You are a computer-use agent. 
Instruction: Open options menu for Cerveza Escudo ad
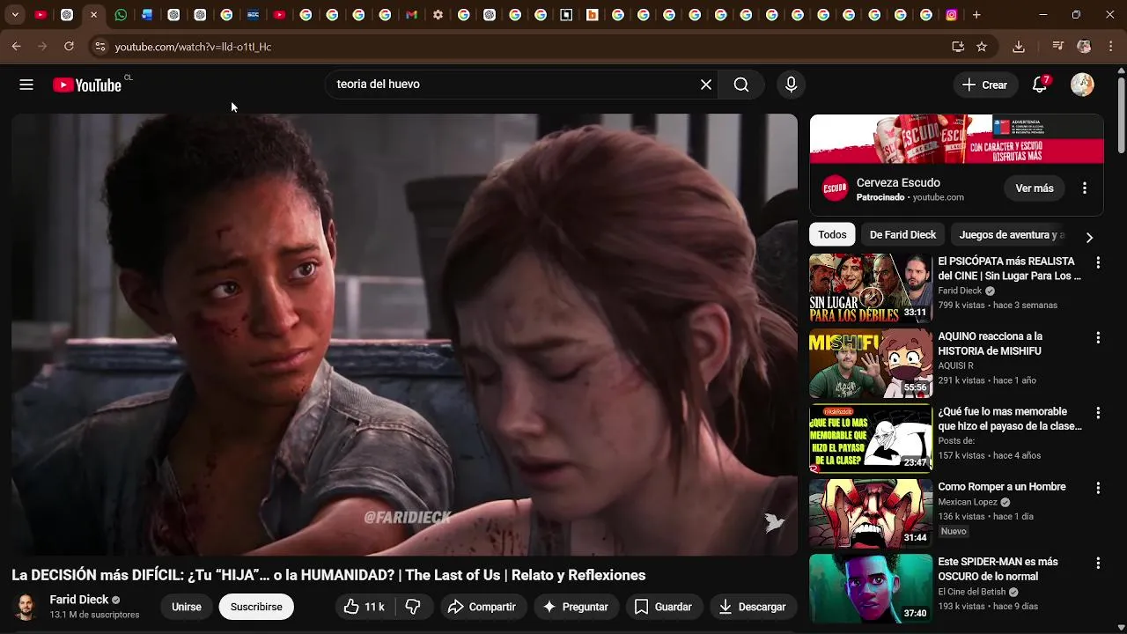tap(1085, 188)
